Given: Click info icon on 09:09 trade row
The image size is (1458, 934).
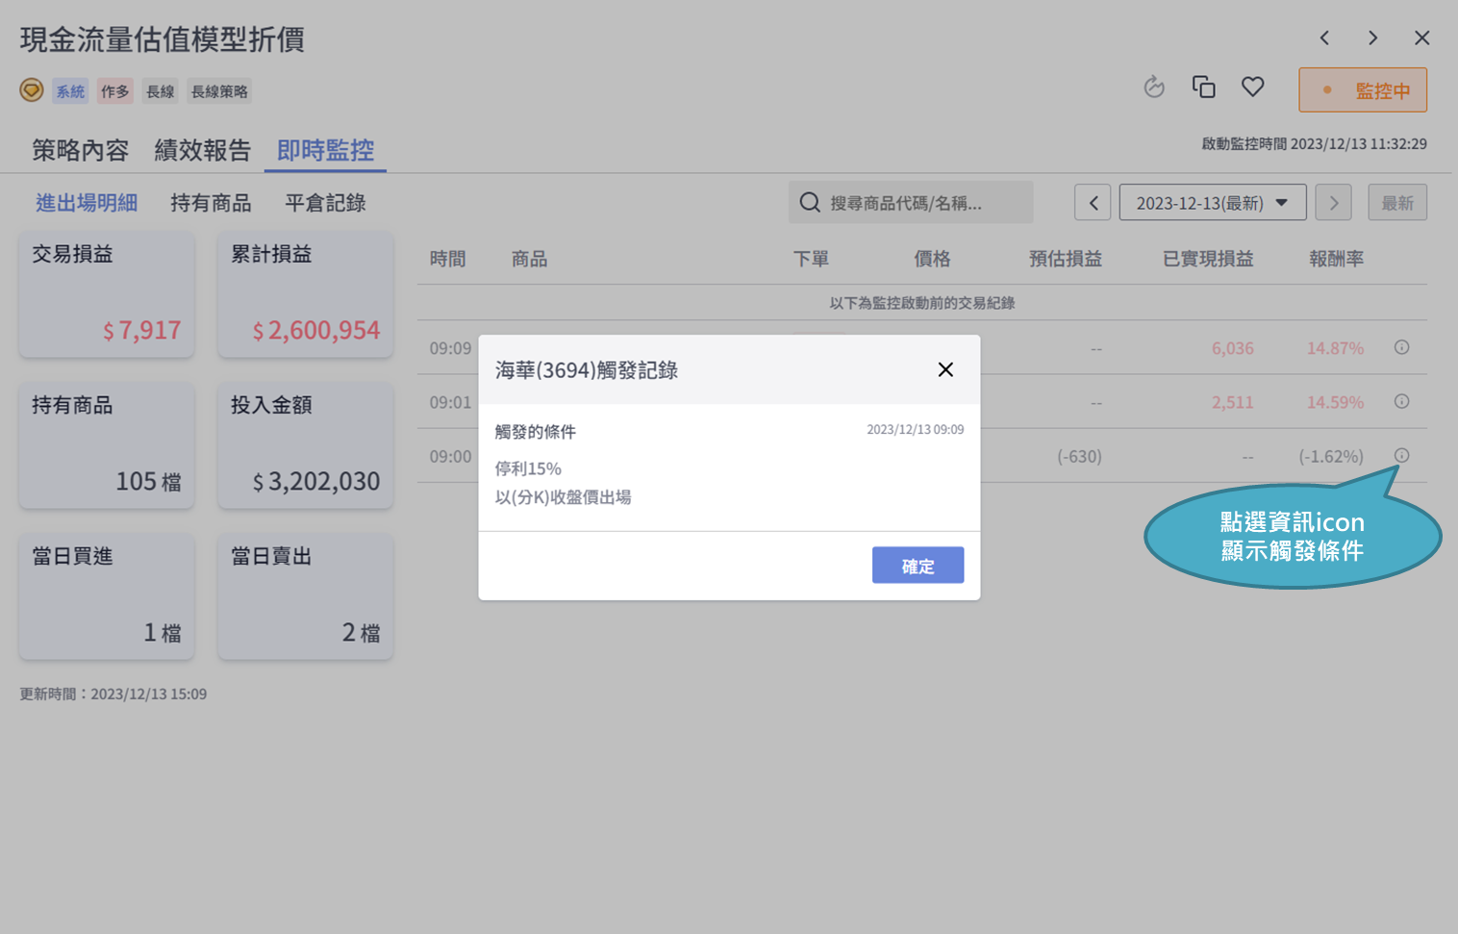Looking at the screenshot, I should coord(1401,347).
